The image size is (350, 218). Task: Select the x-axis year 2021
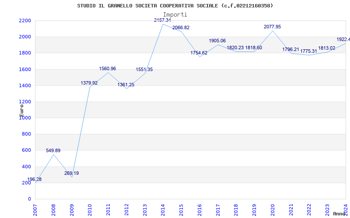click(291, 210)
